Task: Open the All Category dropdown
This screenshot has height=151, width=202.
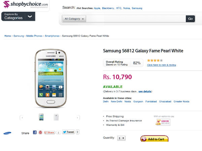Action: [x=74, y=19]
